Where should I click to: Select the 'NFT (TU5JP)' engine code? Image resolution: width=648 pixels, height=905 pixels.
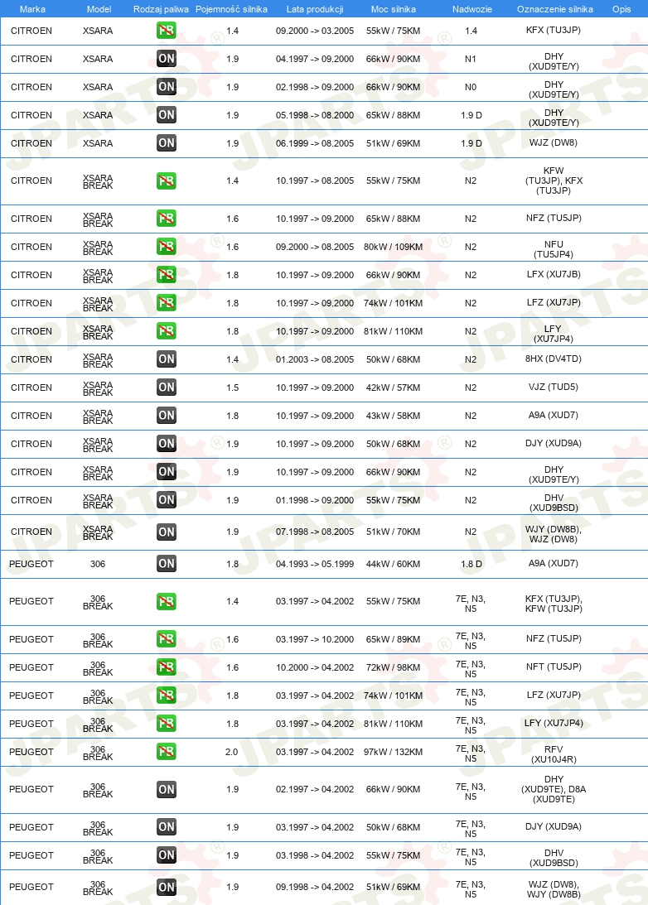tap(554, 667)
